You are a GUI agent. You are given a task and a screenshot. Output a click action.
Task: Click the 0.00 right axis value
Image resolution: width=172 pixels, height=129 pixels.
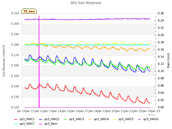pos(161,107)
